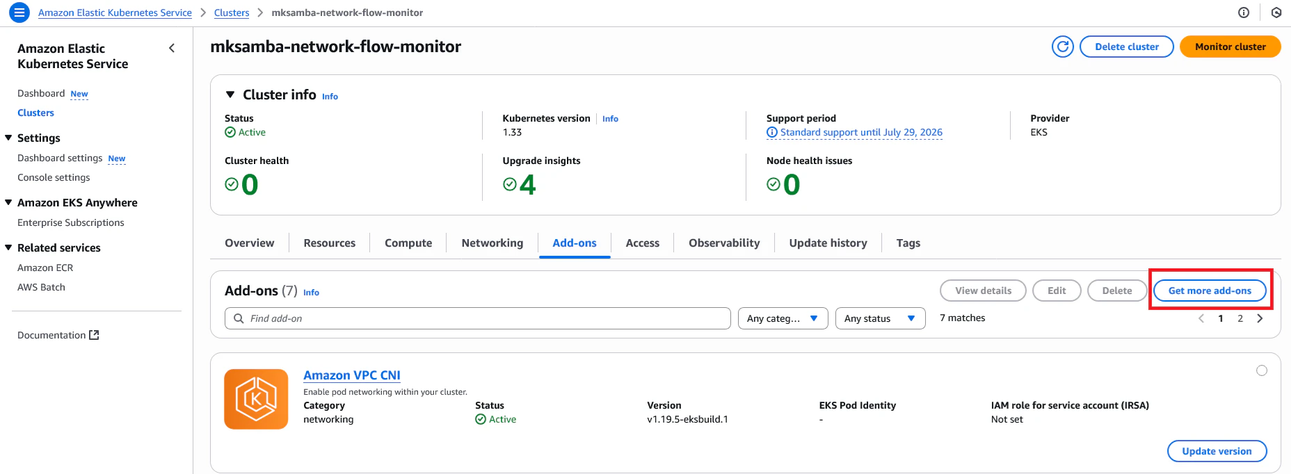Click the search magnifier icon in Find add-on
The image size is (1291, 474).
[239, 318]
